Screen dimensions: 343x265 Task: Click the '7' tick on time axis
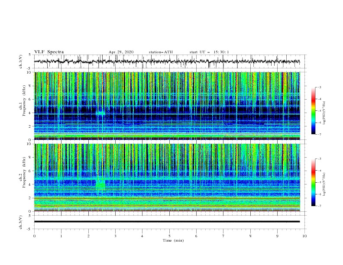(x=223, y=236)
